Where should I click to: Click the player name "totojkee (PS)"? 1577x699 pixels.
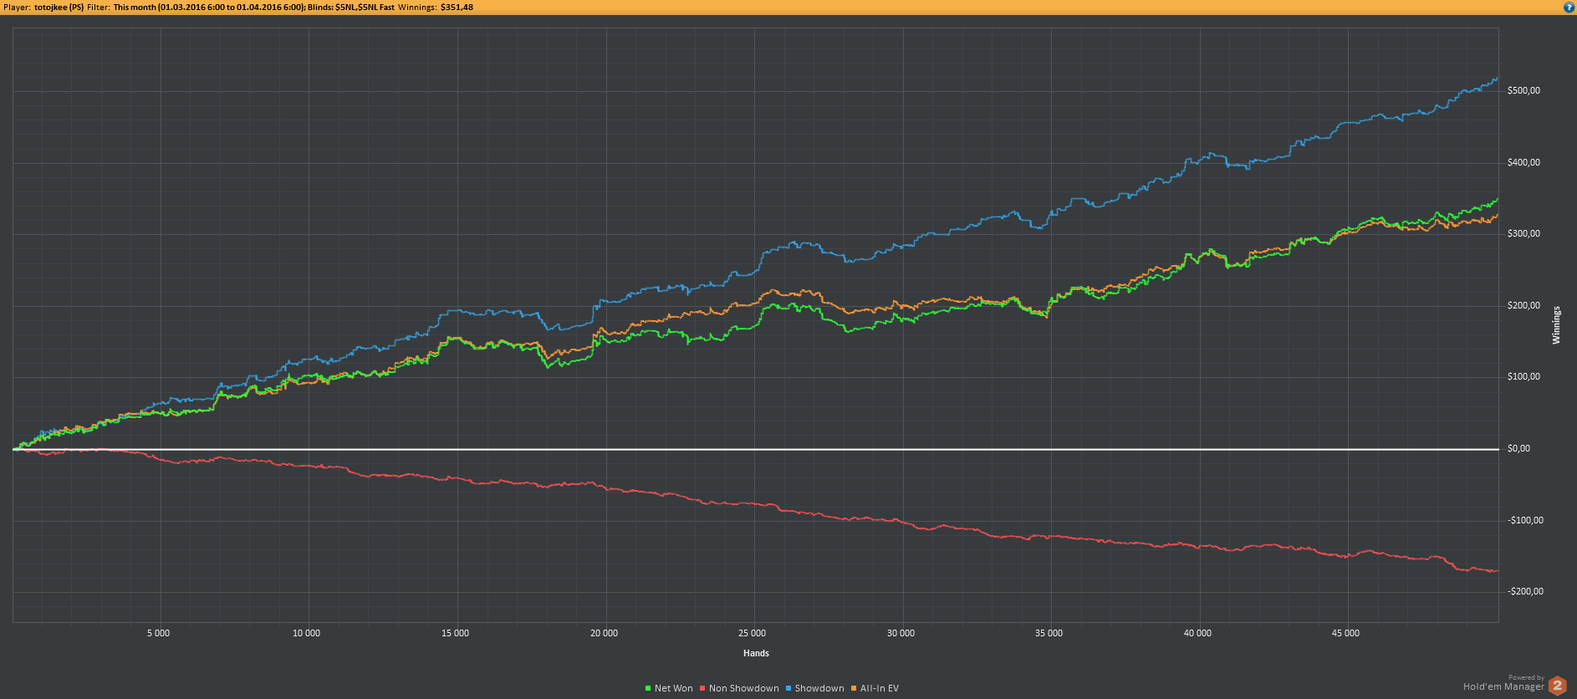59,7
